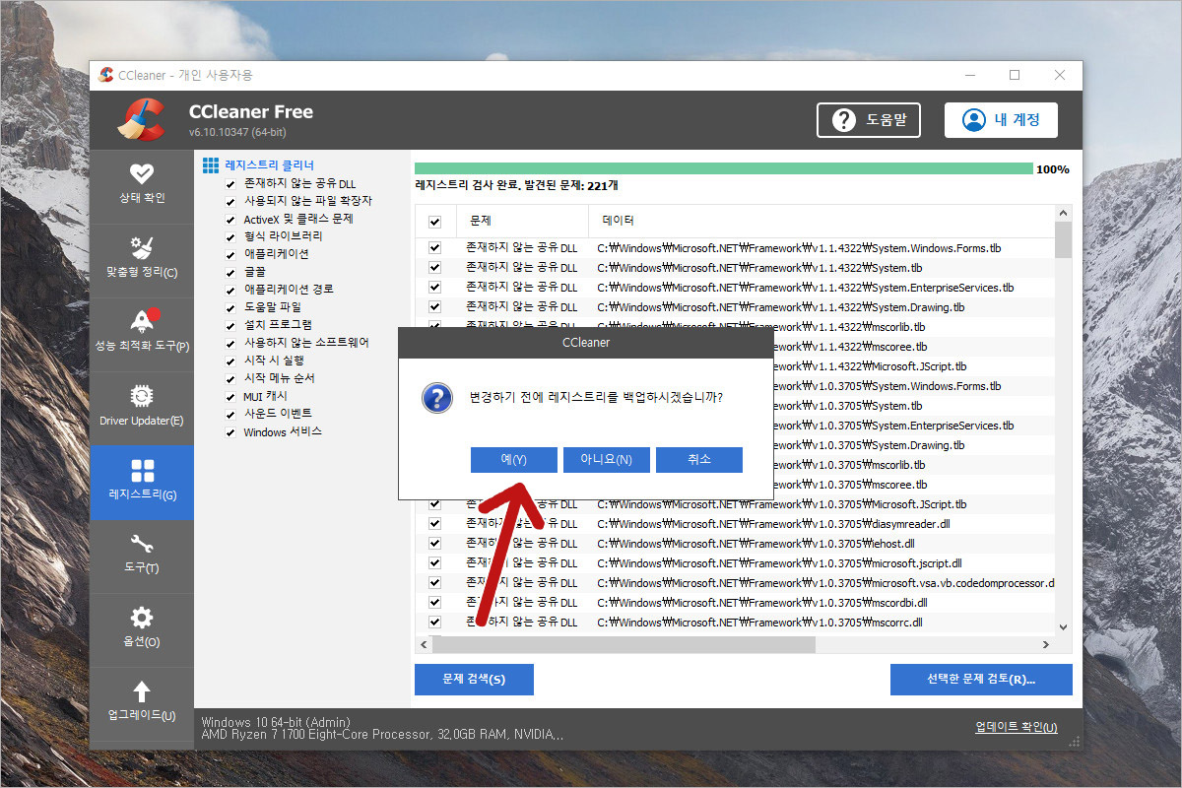
Task: Uncheck row for System.Windows.Forms.tlb v1.1.4322
Action: coord(434,248)
